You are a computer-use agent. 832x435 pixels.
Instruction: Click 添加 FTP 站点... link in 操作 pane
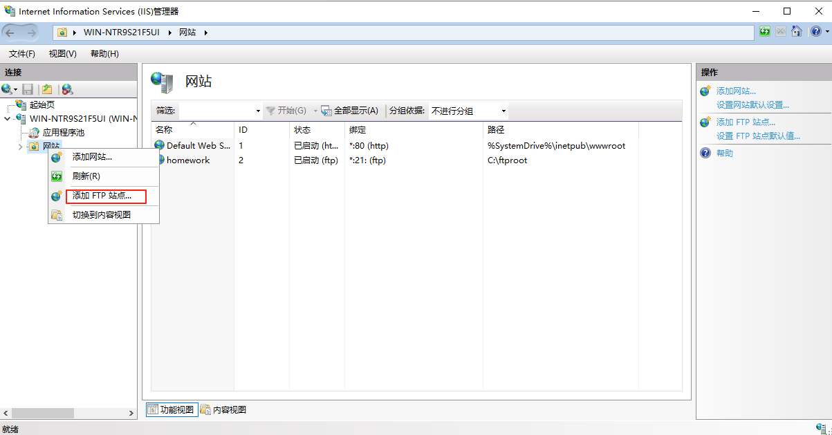[x=746, y=122]
